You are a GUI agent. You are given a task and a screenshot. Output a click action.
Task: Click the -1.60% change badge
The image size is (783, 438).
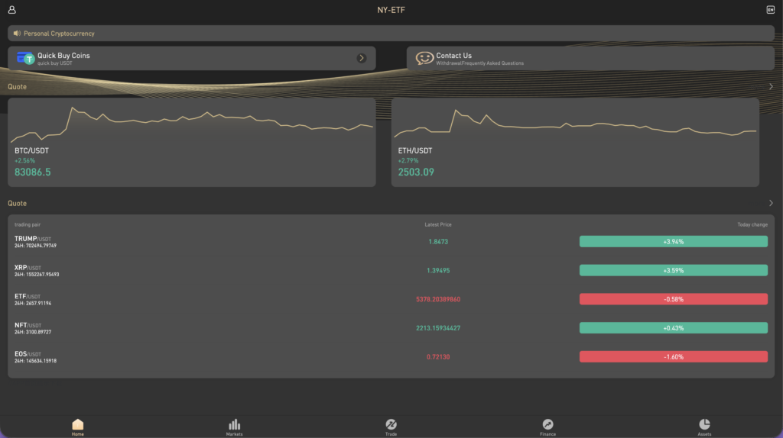[673, 357]
